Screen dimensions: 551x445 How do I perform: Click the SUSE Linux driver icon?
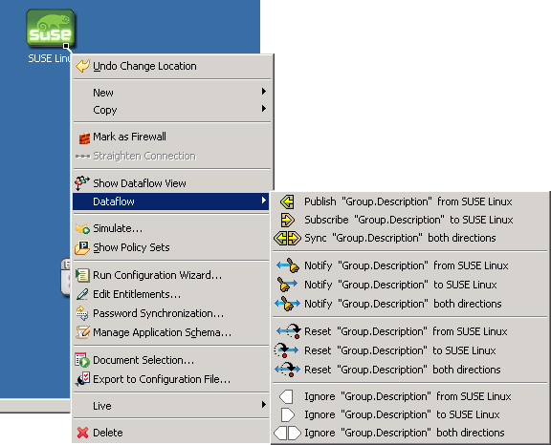[x=51, y=28]
